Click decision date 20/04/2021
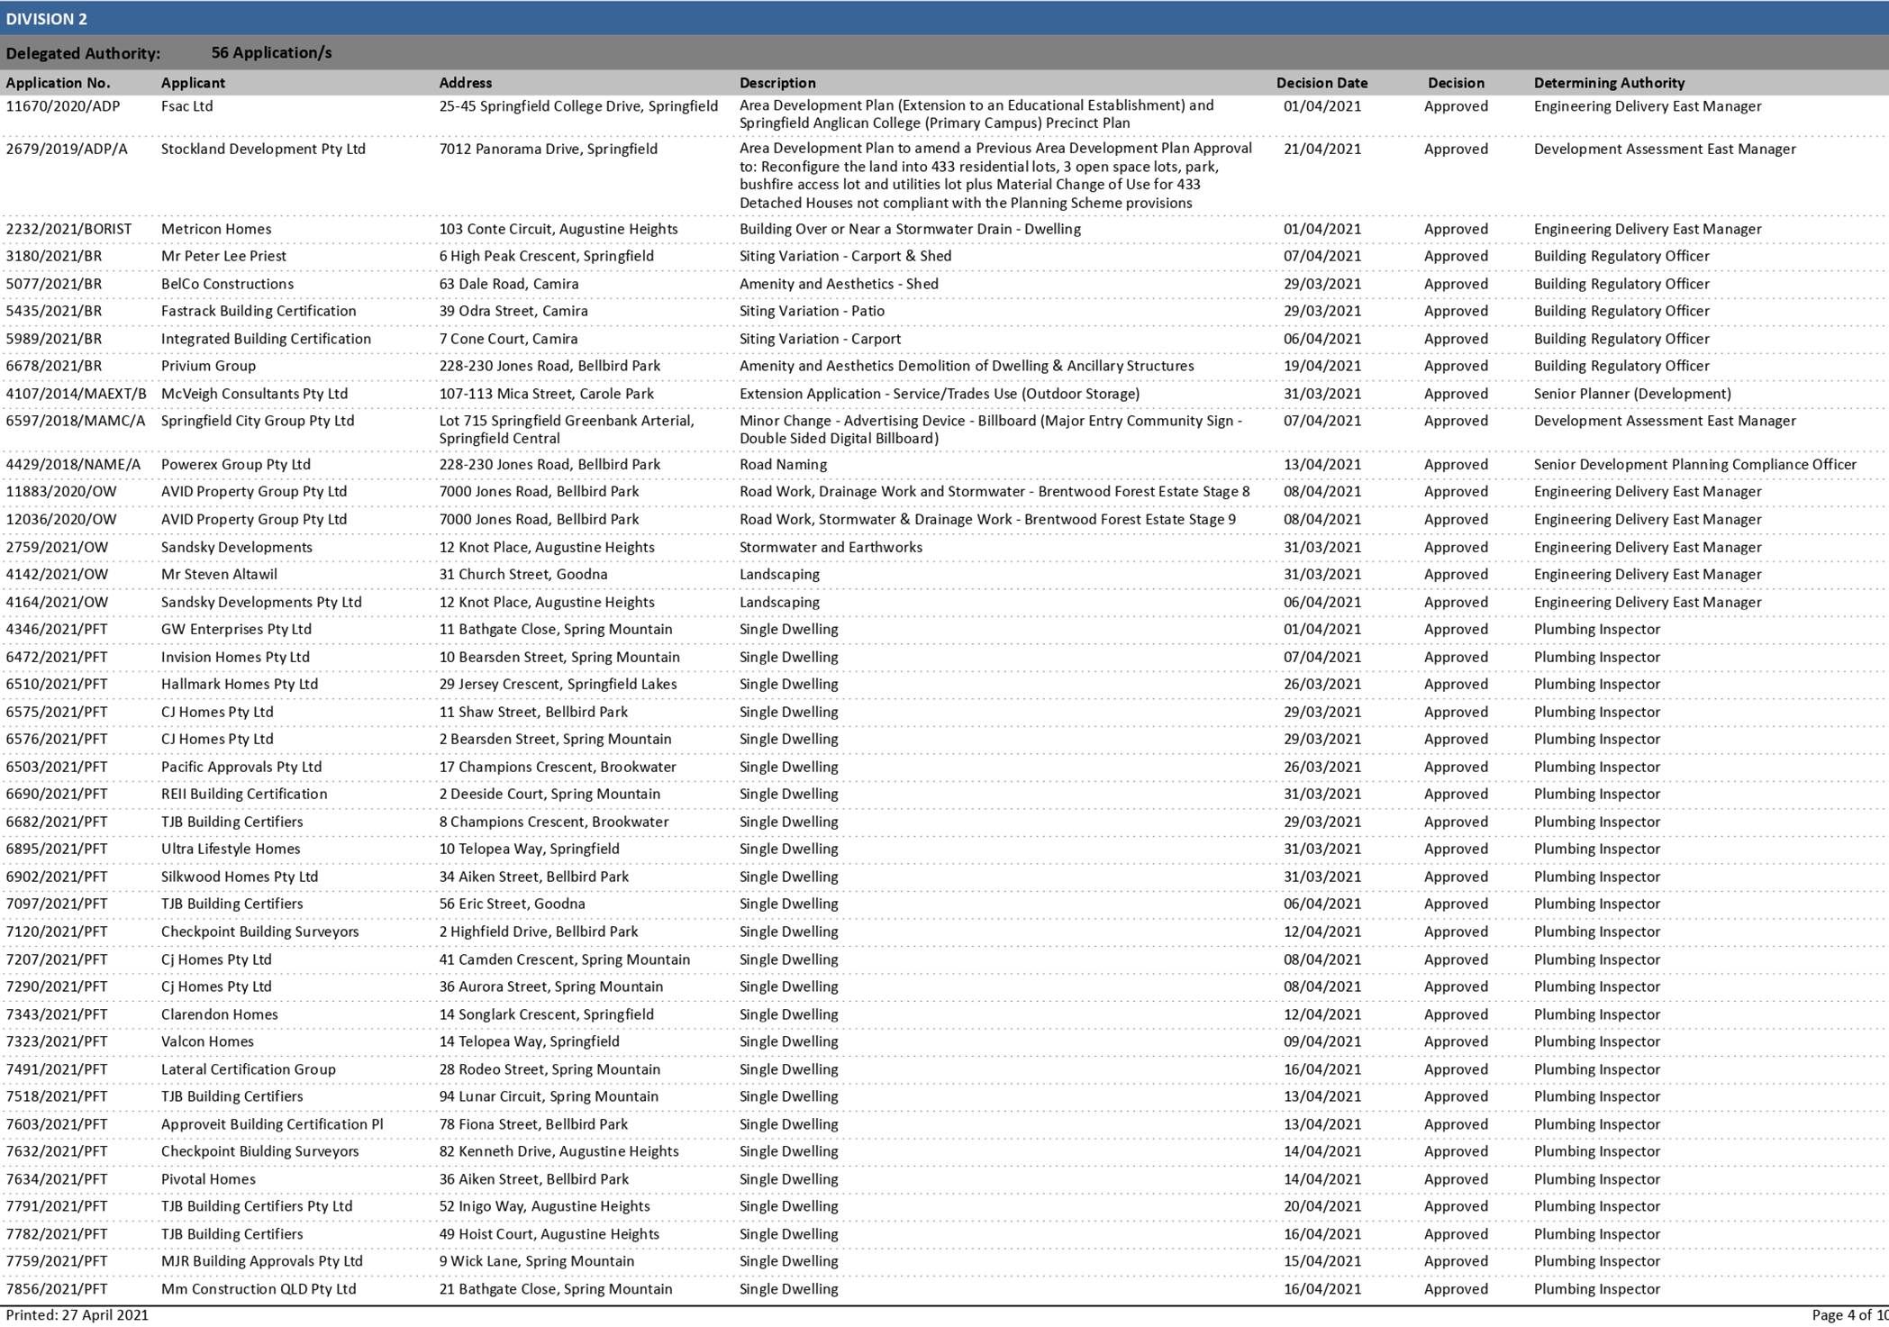 (x=1321, y=1206)
